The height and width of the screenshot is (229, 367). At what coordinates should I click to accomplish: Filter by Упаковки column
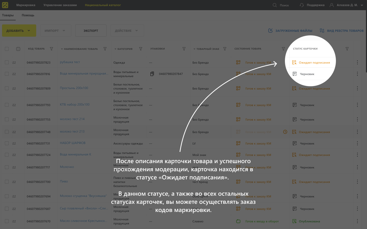[184, 49]
